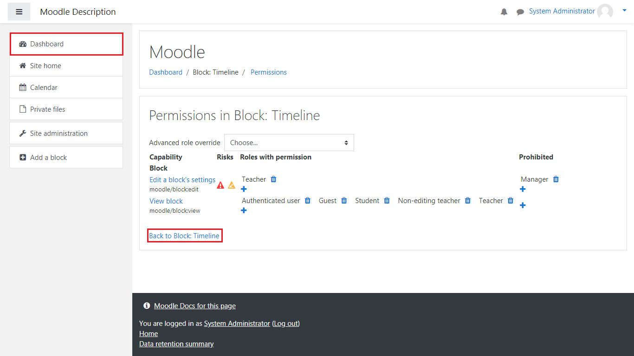This screenshot has height=356, width=634.
Task: Expand the user menu arrow
Action: click(x=624, y=10)
